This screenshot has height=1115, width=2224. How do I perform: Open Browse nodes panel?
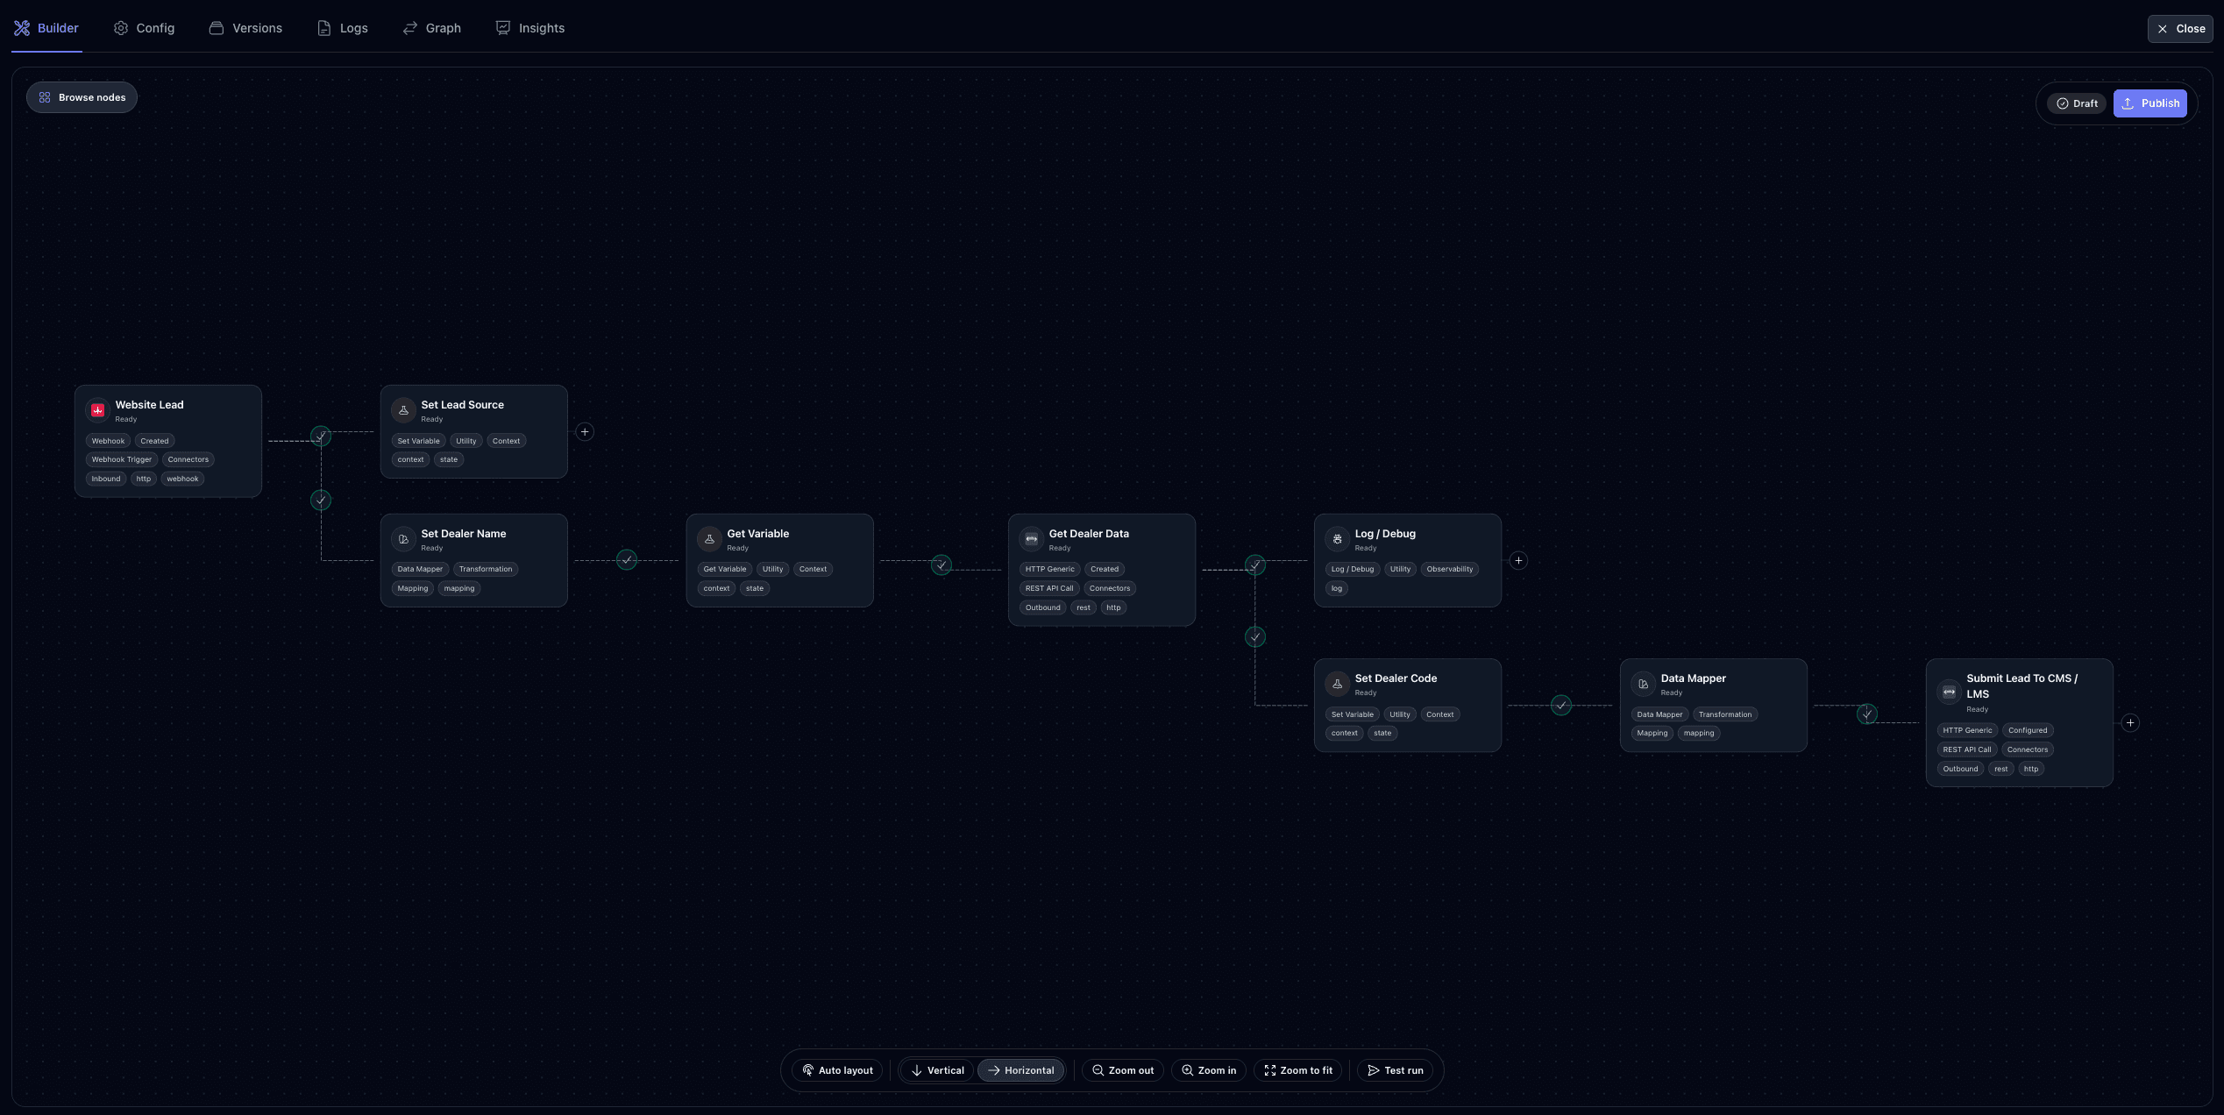pyautogui.click(x=82, y=97)
